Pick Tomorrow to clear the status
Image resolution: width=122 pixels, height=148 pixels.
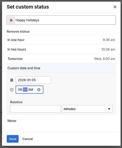pyautogui.click(x=61, y=59)
